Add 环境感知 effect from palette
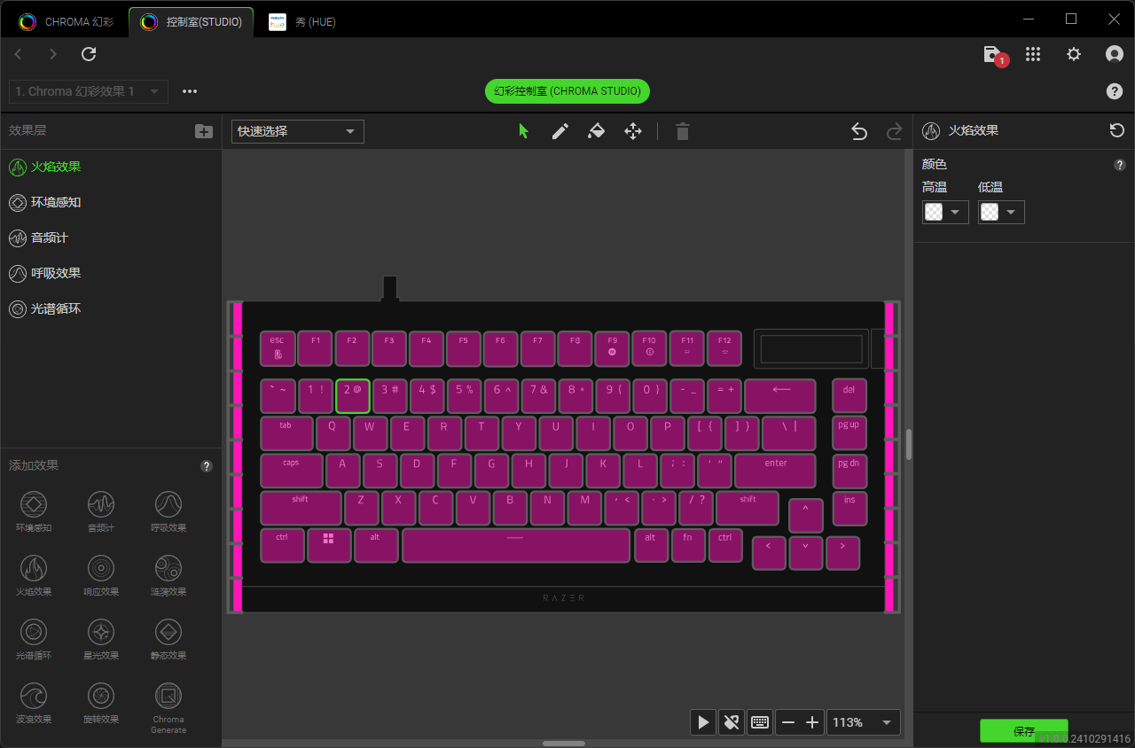Image resolution: width=1135 pixels, height=748 pixels. pyautogui.click(x=34, y=511)
